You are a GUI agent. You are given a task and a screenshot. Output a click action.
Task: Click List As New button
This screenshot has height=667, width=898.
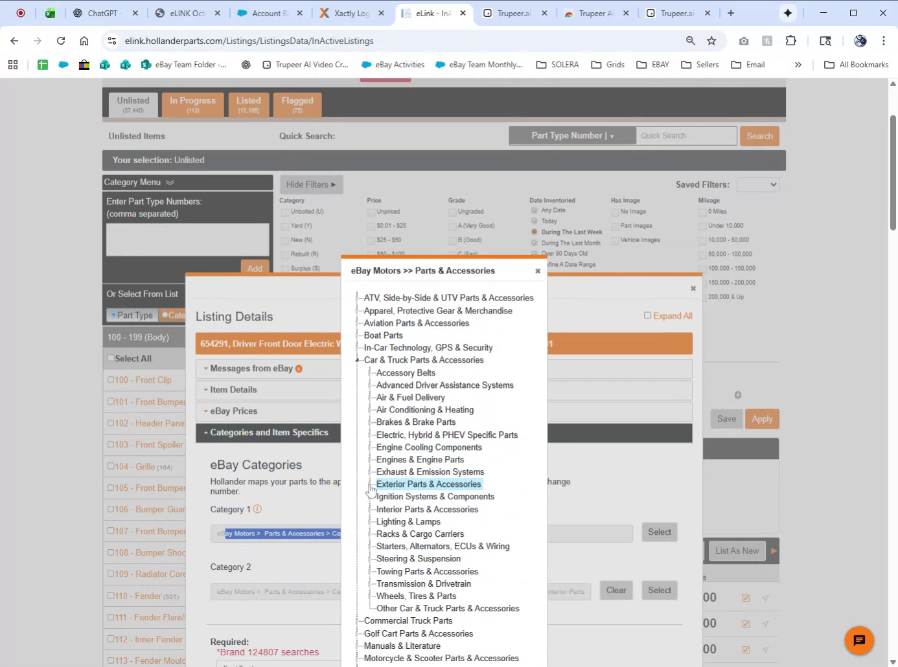point(737,550)
